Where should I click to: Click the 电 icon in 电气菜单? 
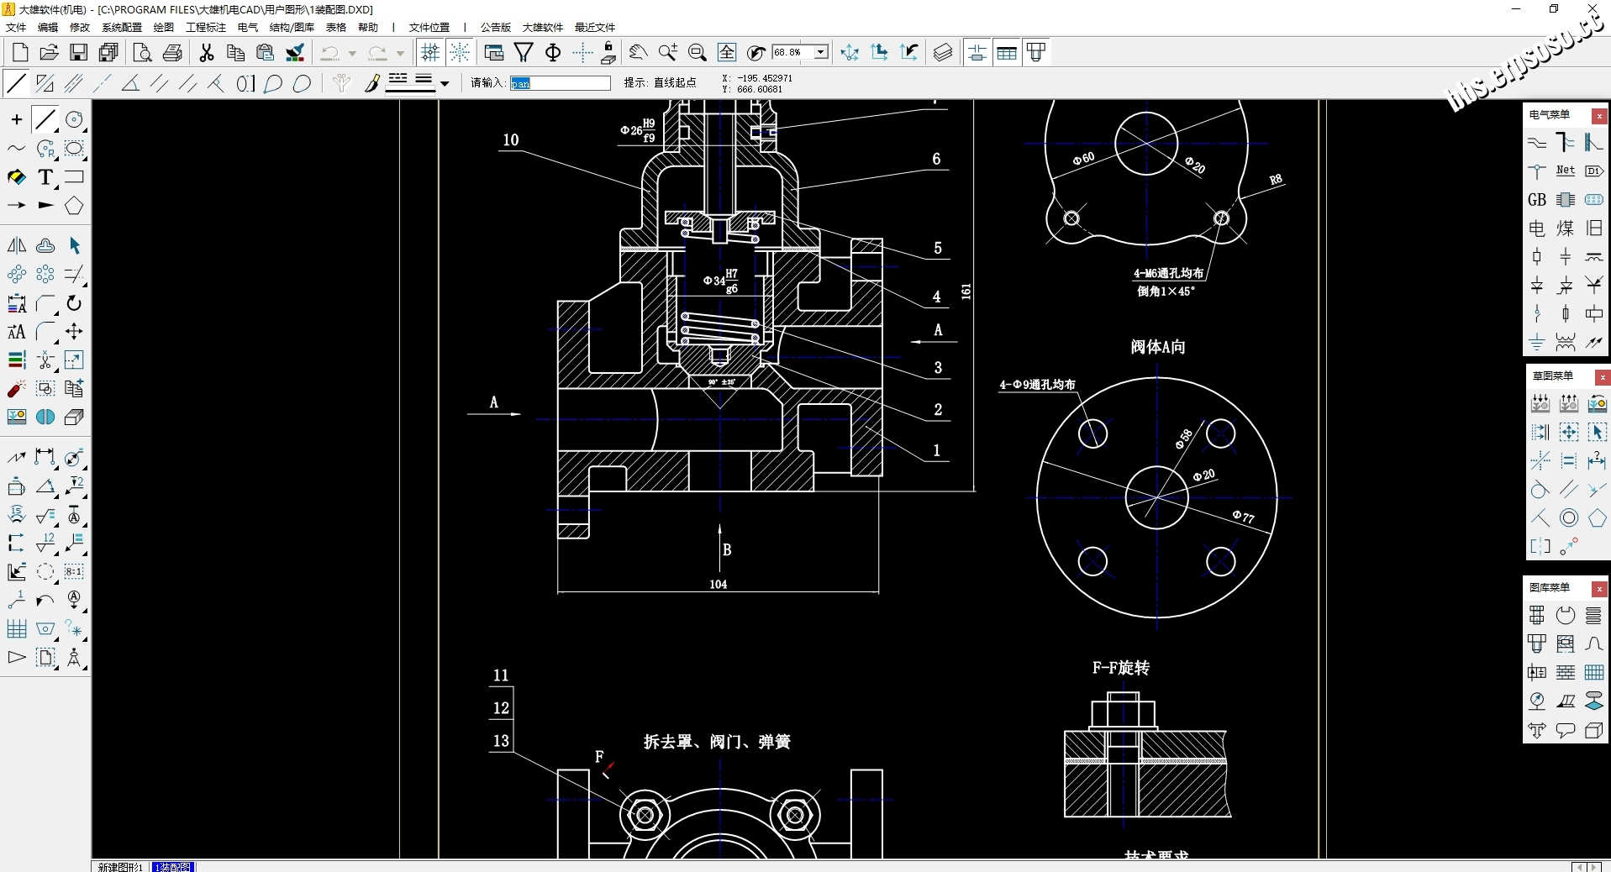(1537, 229)
